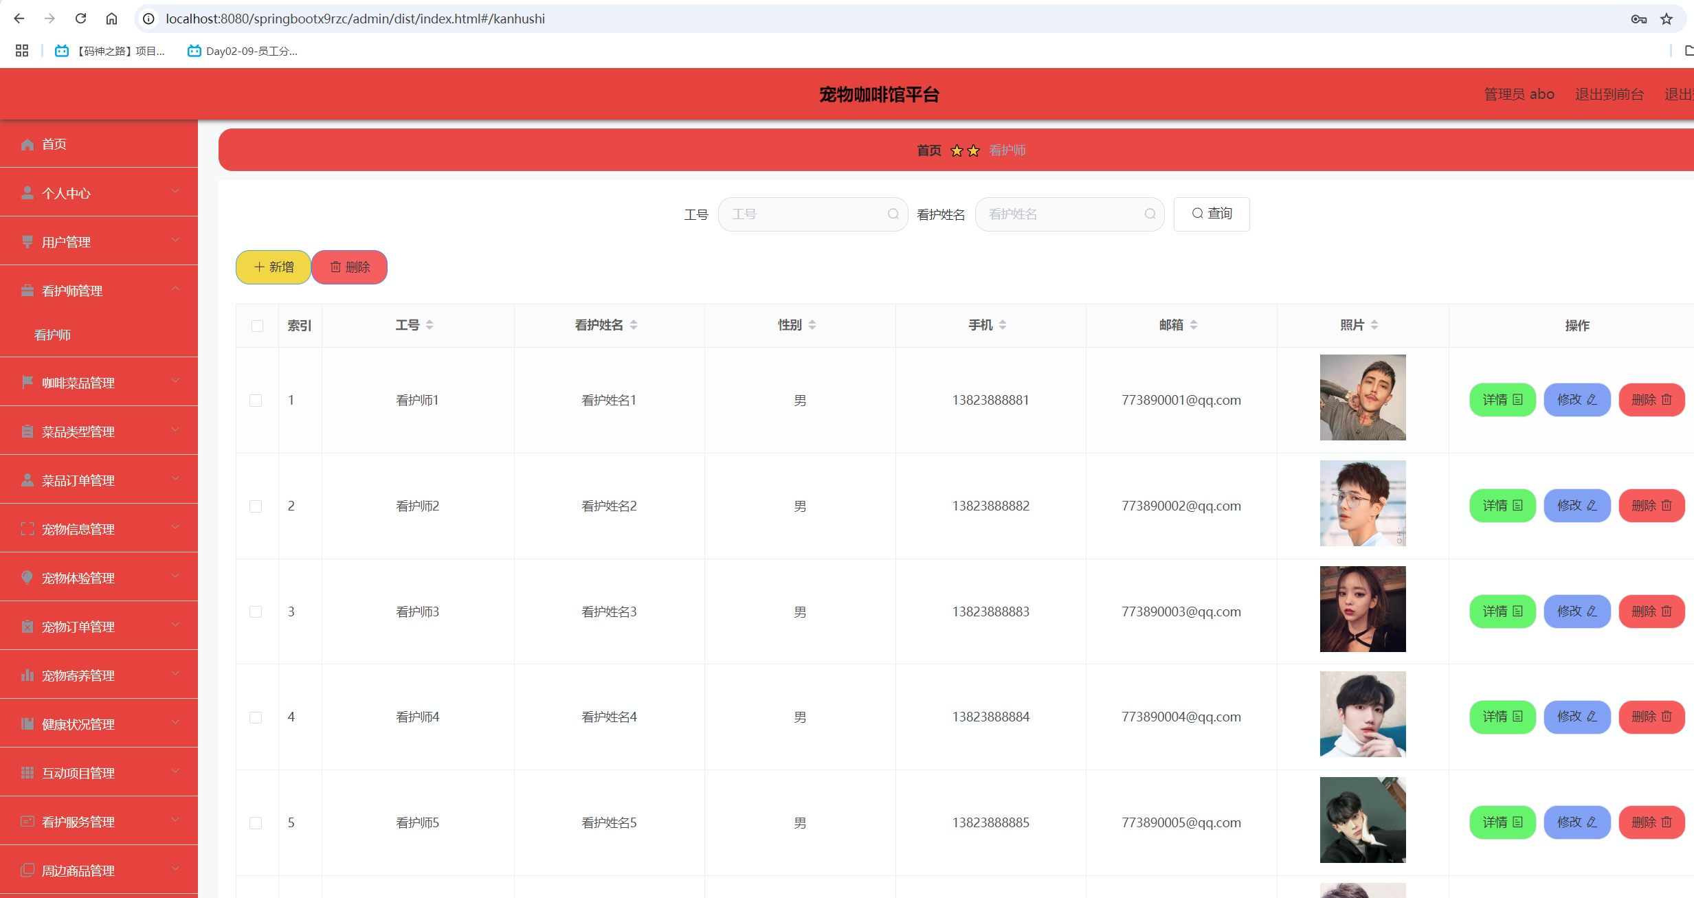Toggle the select-all checkbox in table header
The height and width of the screenshot is (898, 1694).
pos(257,326)
